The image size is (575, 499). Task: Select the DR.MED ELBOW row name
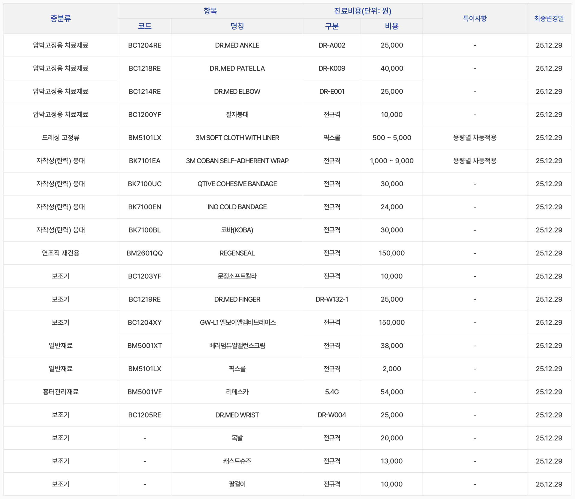coord(237,91)
